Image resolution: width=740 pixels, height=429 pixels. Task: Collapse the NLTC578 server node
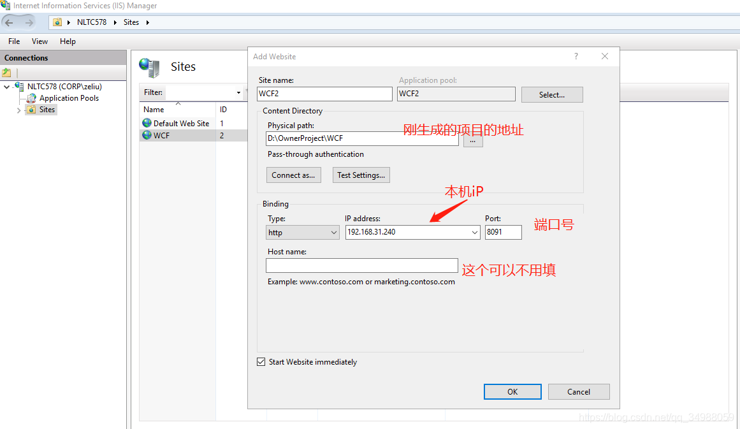[x=6, y=87]
